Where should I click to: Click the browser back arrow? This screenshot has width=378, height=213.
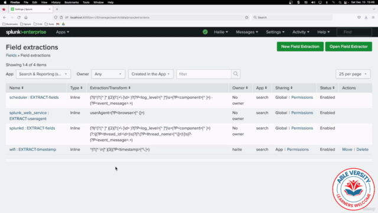click(x=5, y=17)
